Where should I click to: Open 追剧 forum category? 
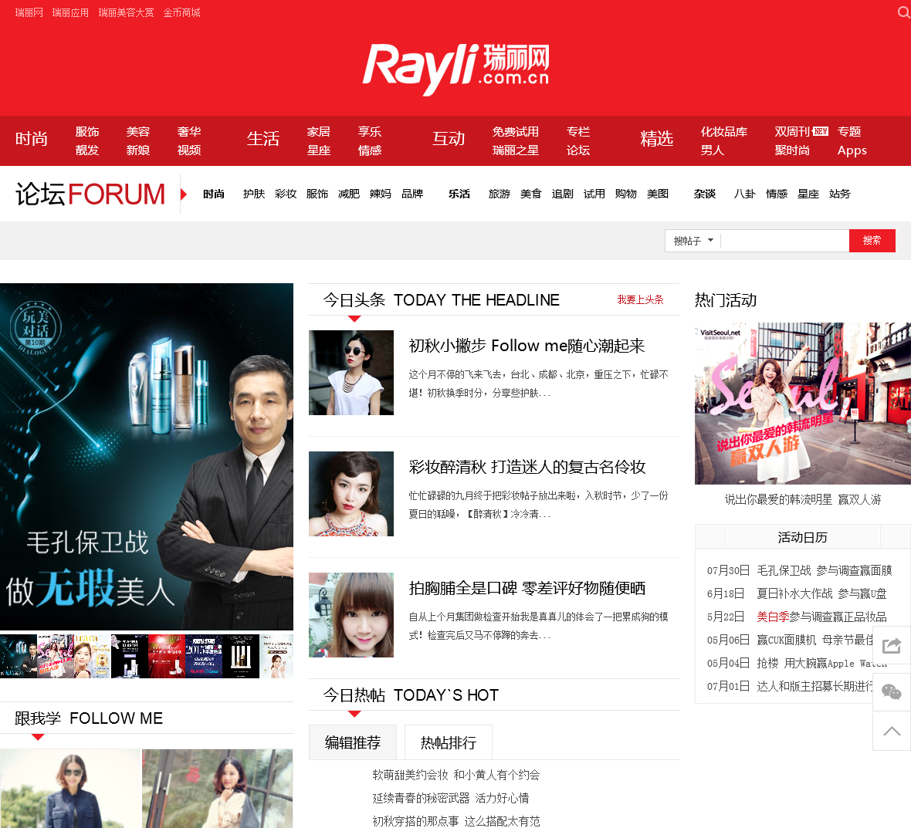[562, 194]
